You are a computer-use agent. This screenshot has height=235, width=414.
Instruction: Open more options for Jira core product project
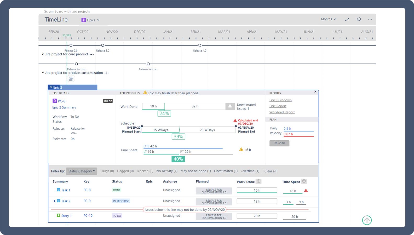91,54
